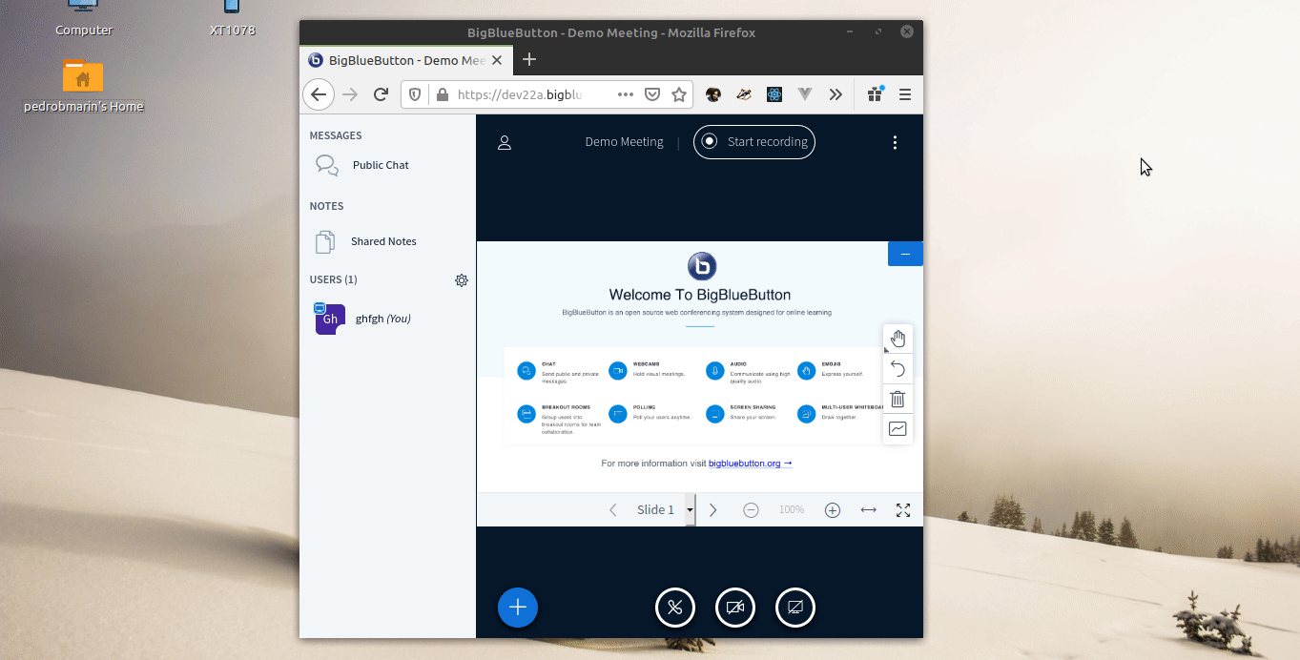The image size is (1300, 660).
Task: Click the sneaker-shaped extension icon
Action: [x=744, y=94]
